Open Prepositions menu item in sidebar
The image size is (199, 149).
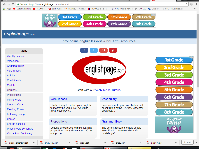pyautogui.click(x=14, y=95)
